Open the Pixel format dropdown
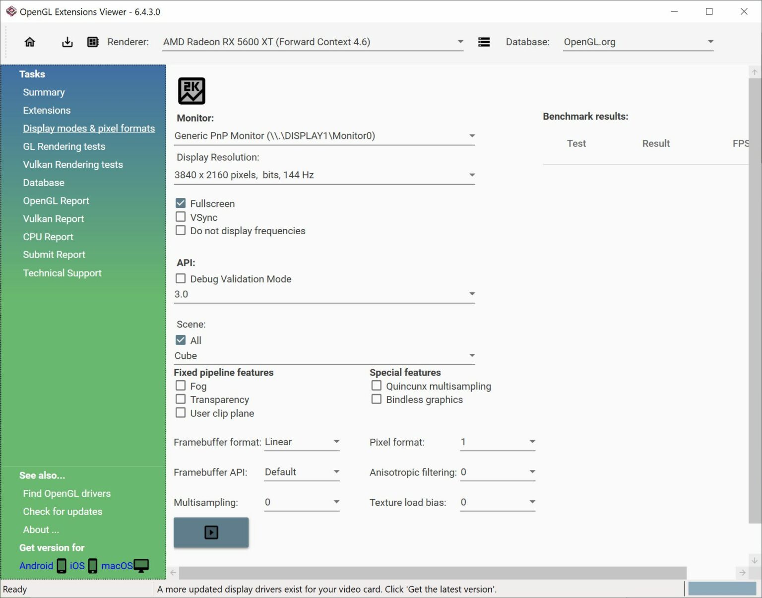762x598 pixels. pos(498,442)
